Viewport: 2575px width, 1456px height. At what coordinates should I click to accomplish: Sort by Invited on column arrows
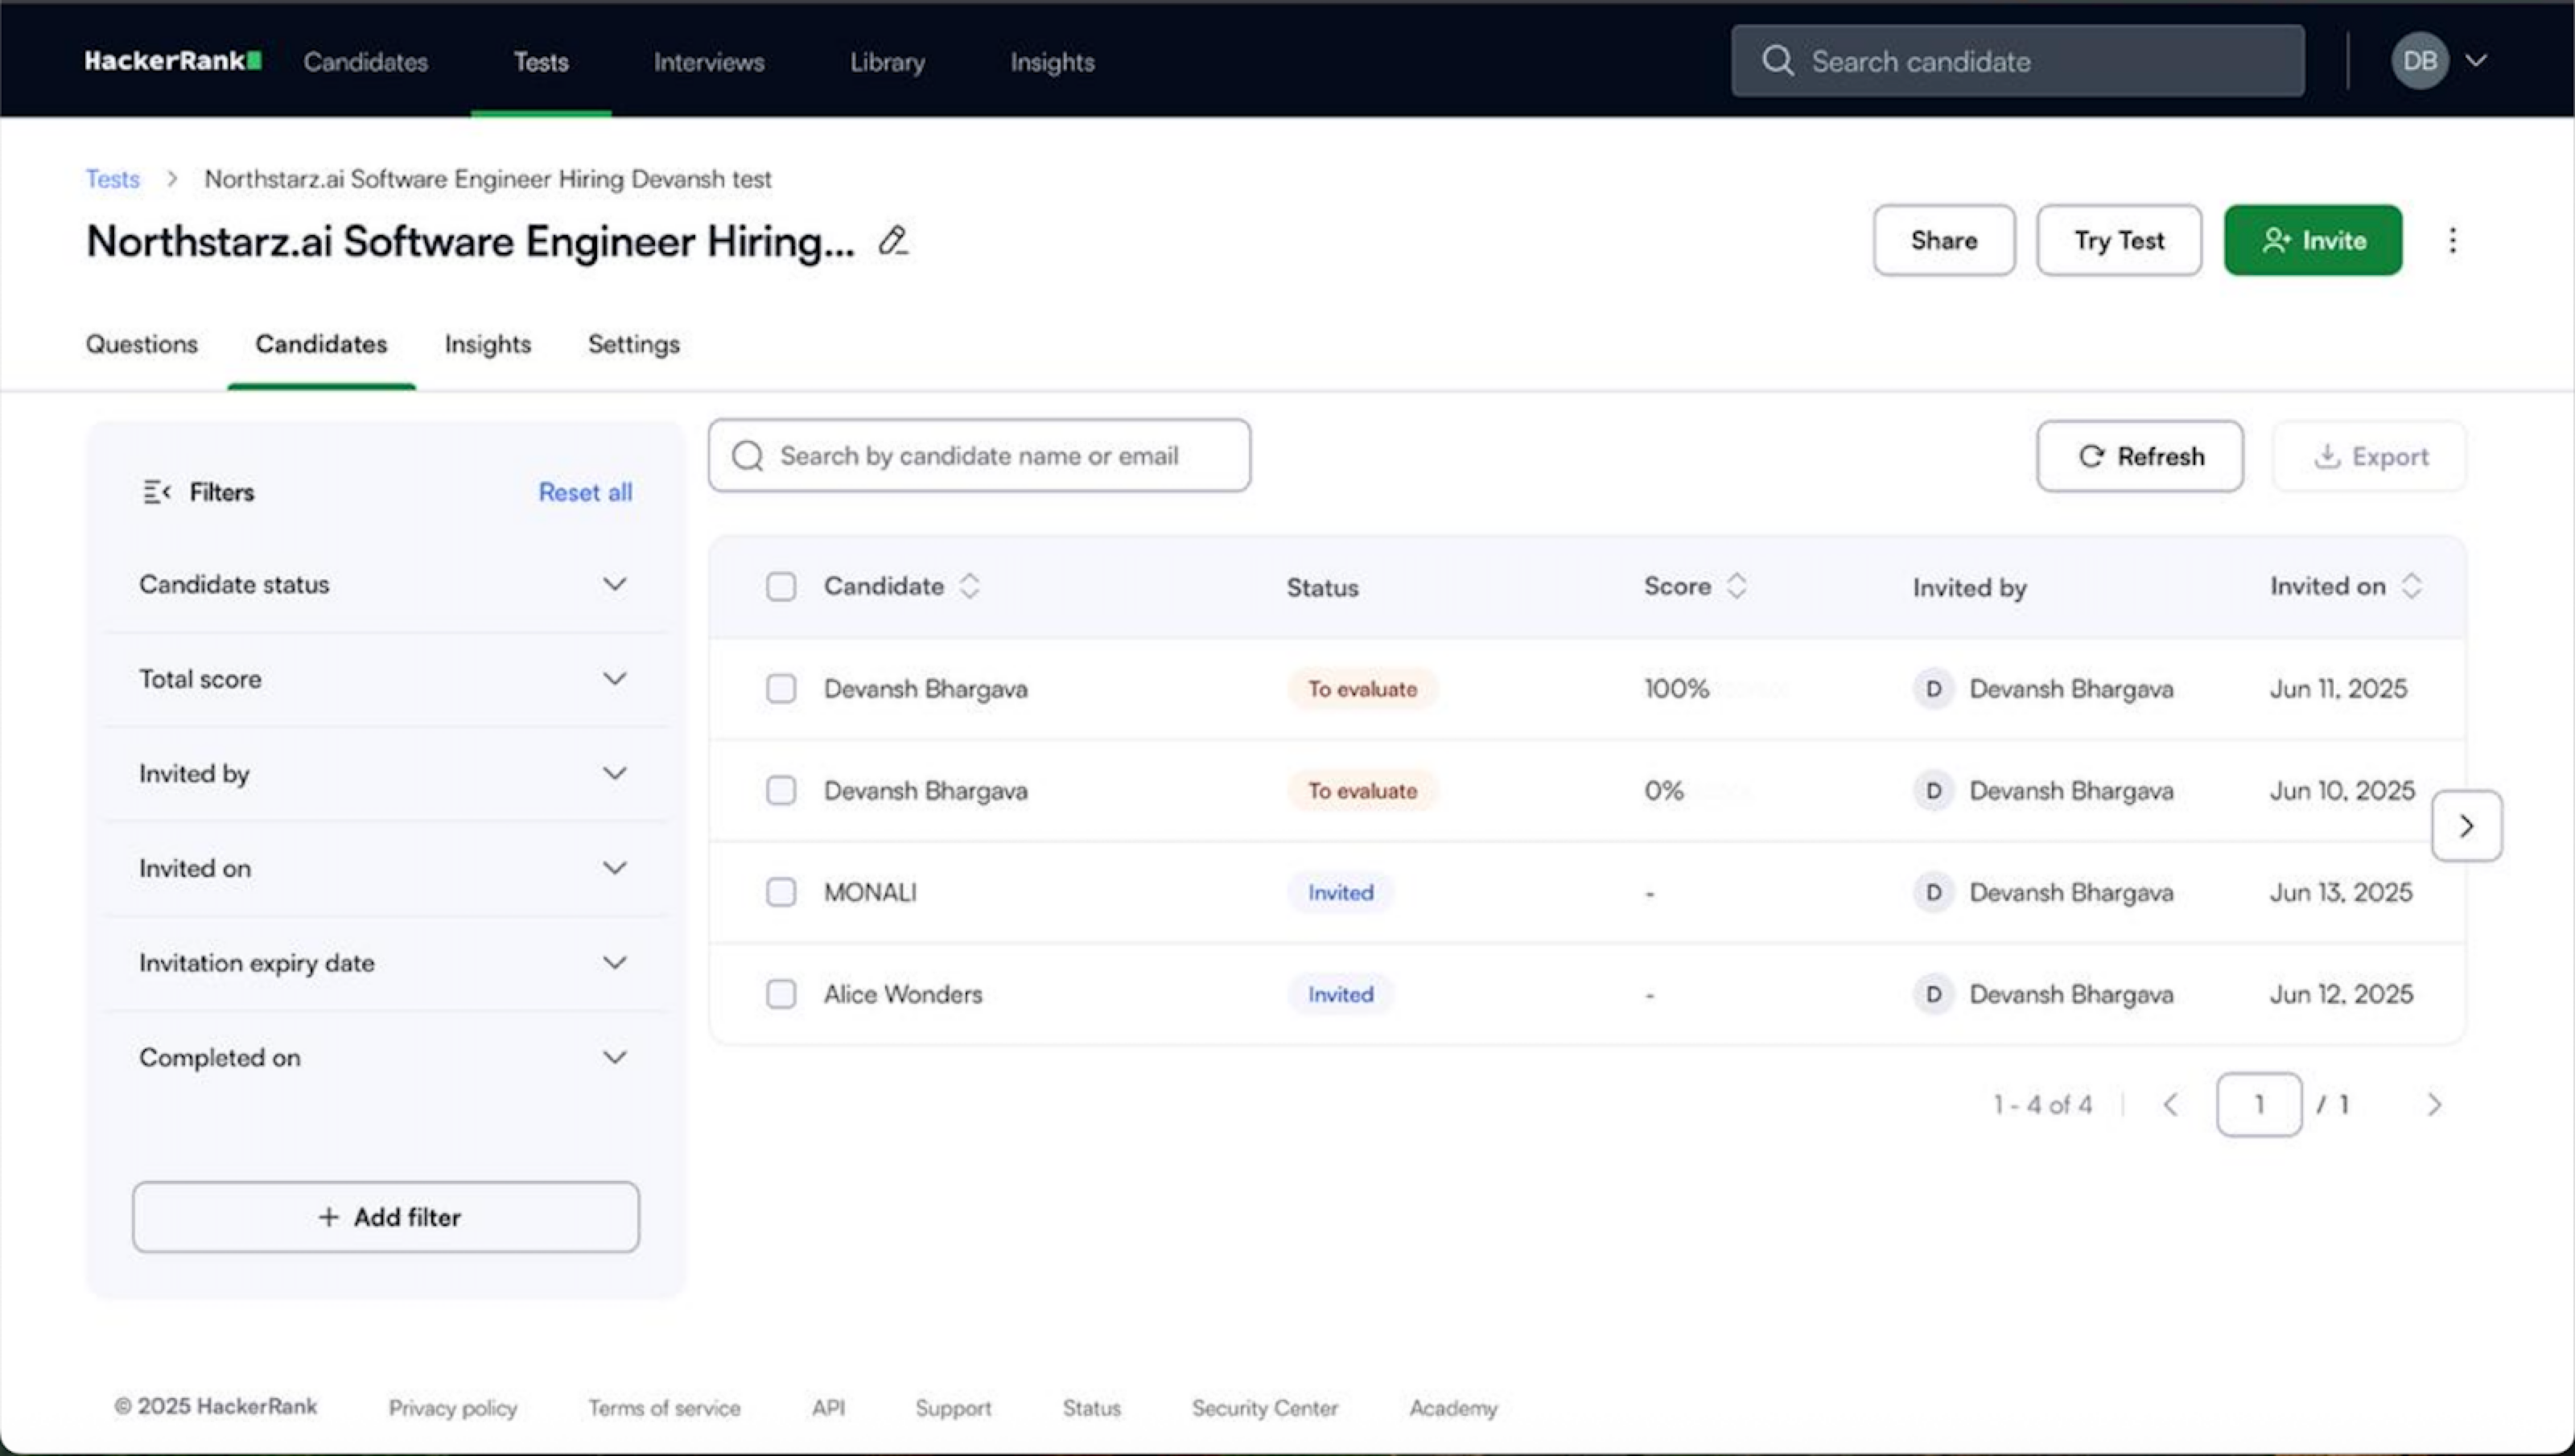[x=2411, y=586]
